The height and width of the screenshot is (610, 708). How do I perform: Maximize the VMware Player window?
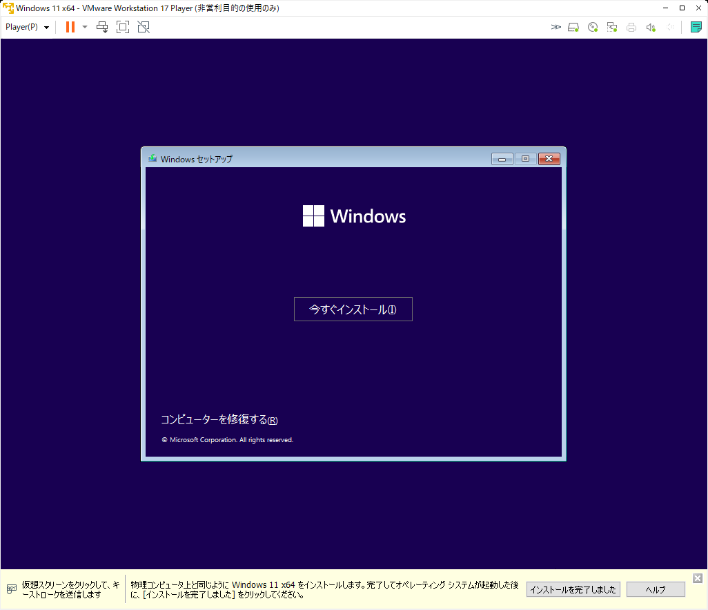click(x=682, y=8)
